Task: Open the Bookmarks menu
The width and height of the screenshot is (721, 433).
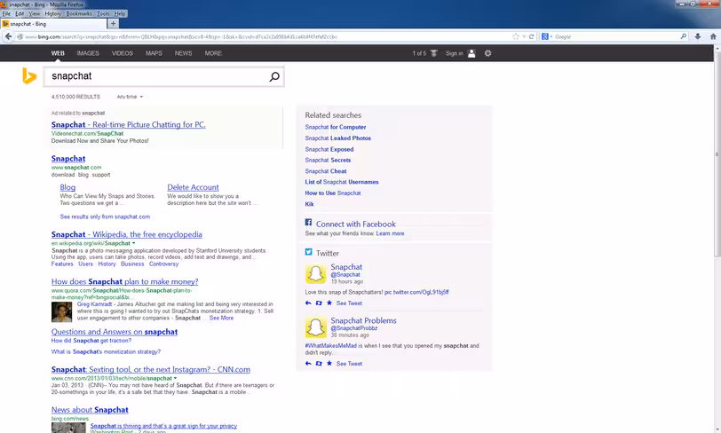Action: (79, 14)
